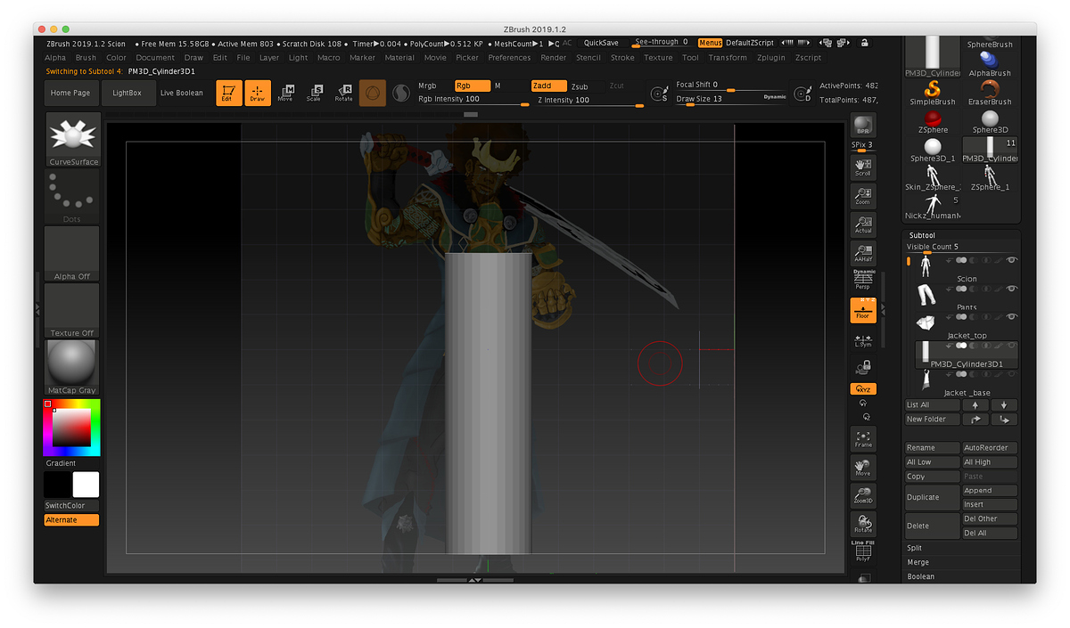Select the Move transform tool in top shelf

point(285,93)
